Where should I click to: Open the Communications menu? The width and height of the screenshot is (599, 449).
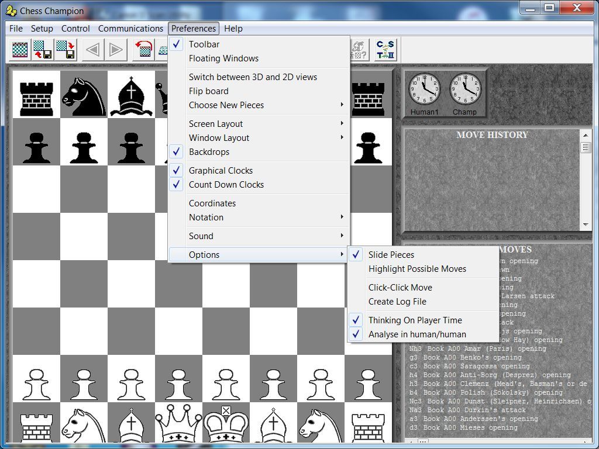click(130, 28)
